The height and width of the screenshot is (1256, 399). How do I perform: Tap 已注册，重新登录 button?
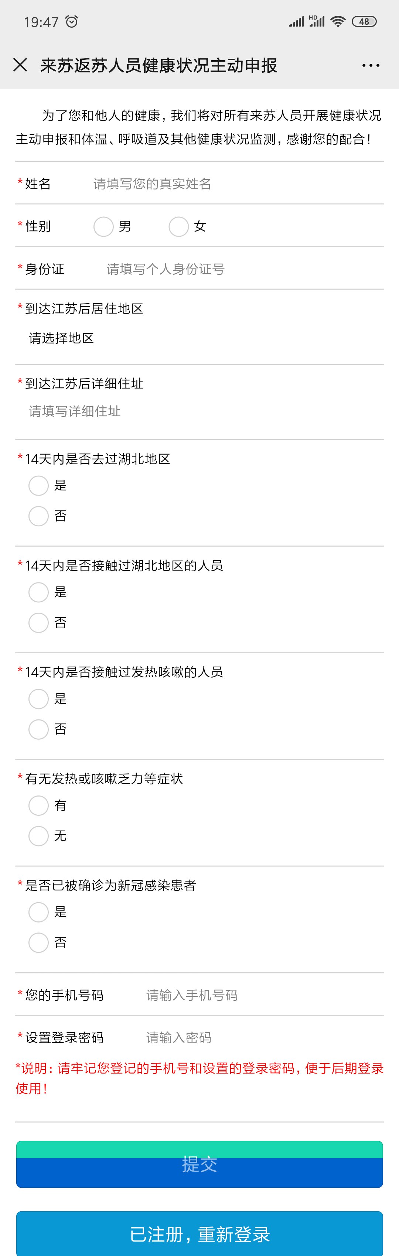pyautogui.click(x=199, y=1234)
